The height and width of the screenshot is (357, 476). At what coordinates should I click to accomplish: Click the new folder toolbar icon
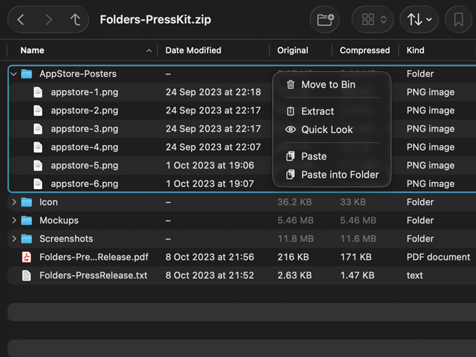[x=325, y=20]
